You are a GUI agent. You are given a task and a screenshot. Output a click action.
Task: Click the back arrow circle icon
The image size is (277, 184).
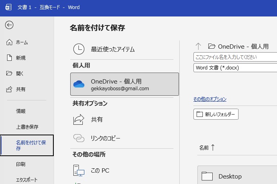(x=9, y=25)
